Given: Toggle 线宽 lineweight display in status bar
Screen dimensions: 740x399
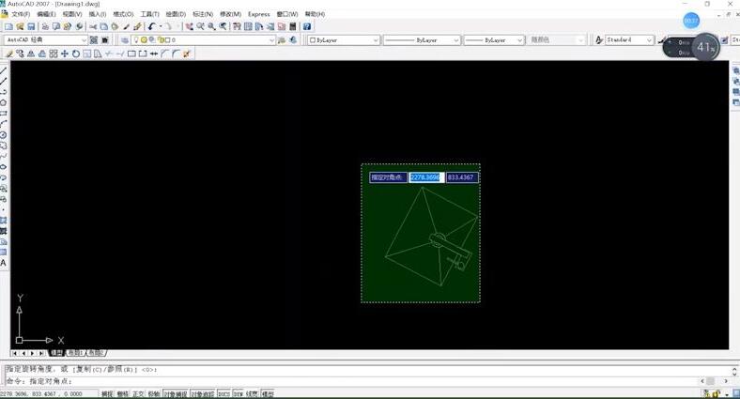Looking at the screenshot, I should pos(252,393).
